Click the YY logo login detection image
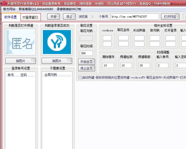Image resolution: width=186 pixels, height=149 pixels. pos(57,42)
